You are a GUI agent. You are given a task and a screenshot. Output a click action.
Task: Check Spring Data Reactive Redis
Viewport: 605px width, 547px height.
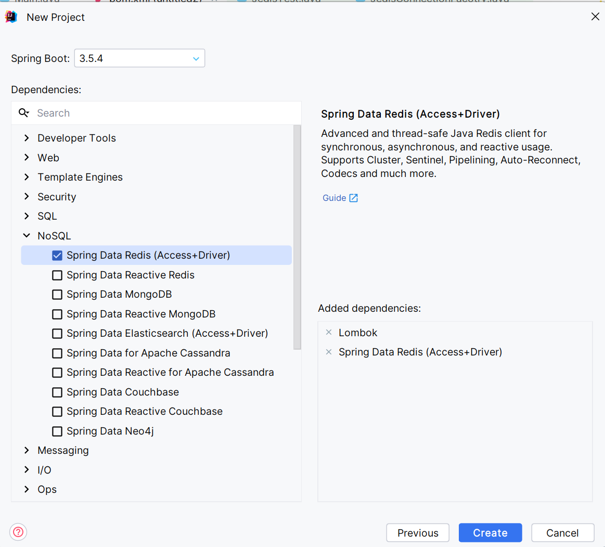pyautogui.click(x=57, y=275)
